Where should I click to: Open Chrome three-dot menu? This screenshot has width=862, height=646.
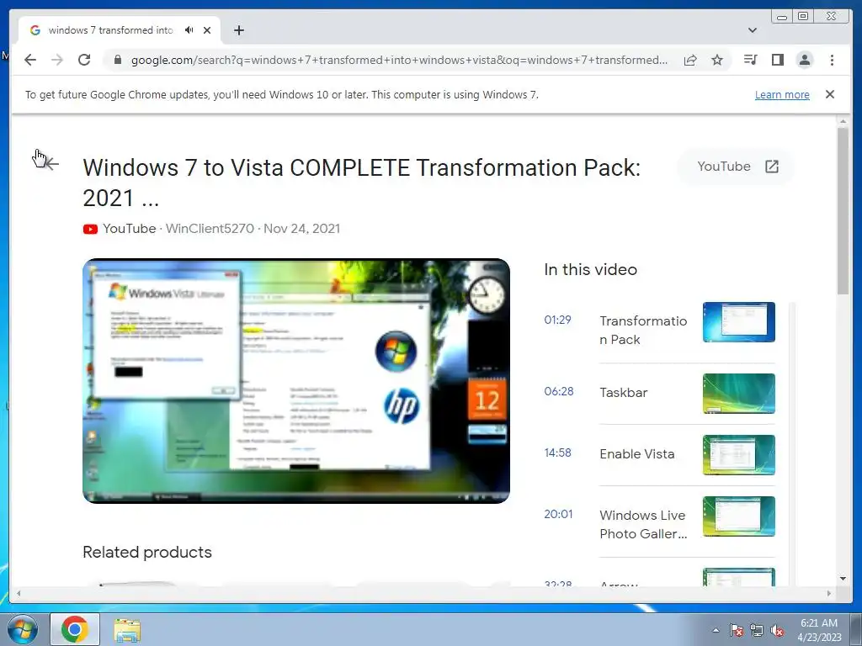coord(832,60)
